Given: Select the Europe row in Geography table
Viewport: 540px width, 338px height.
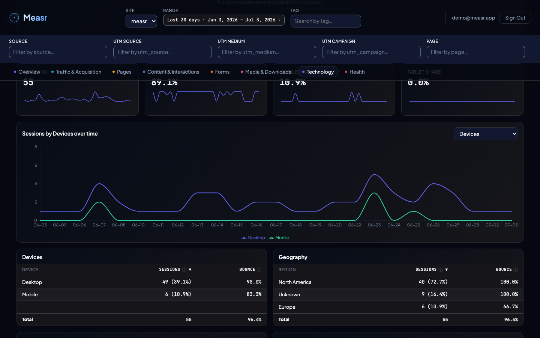Looking at the screenshot, I should click(398, 307).
